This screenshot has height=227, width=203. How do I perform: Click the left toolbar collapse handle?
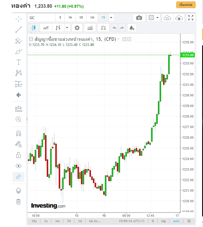tap(27, 119)
